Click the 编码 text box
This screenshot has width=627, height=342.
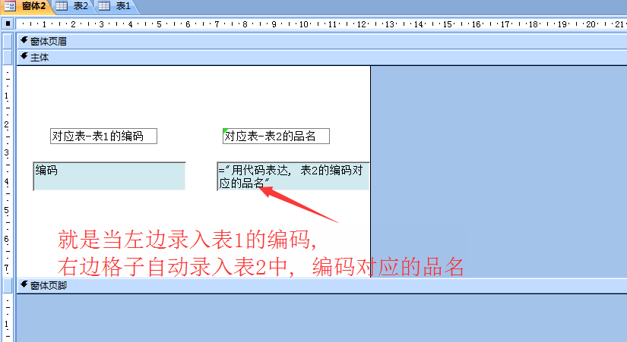click(109, 176)
